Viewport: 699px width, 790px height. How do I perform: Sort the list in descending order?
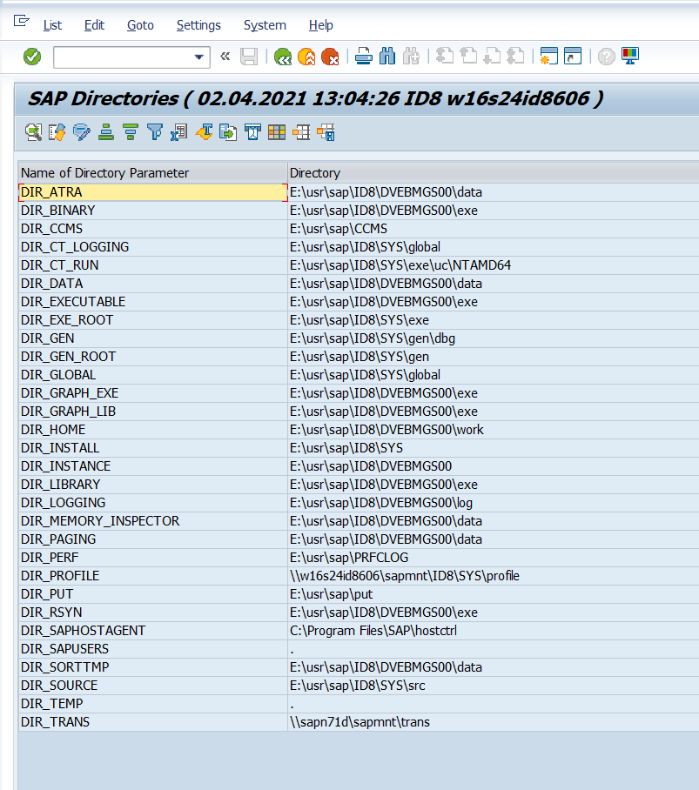pyautogui.click(x=131, y=132)
